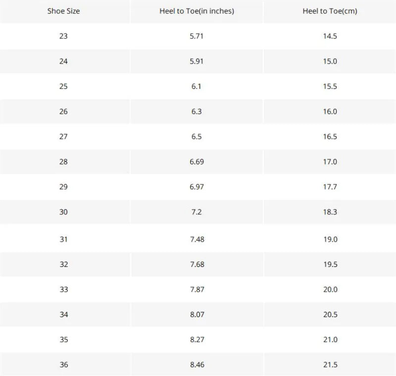Image resolution: width=396 pixels, height=376 pixels.
Task: Click the 6.1 inches value
Action: click(x=197, y=86)
